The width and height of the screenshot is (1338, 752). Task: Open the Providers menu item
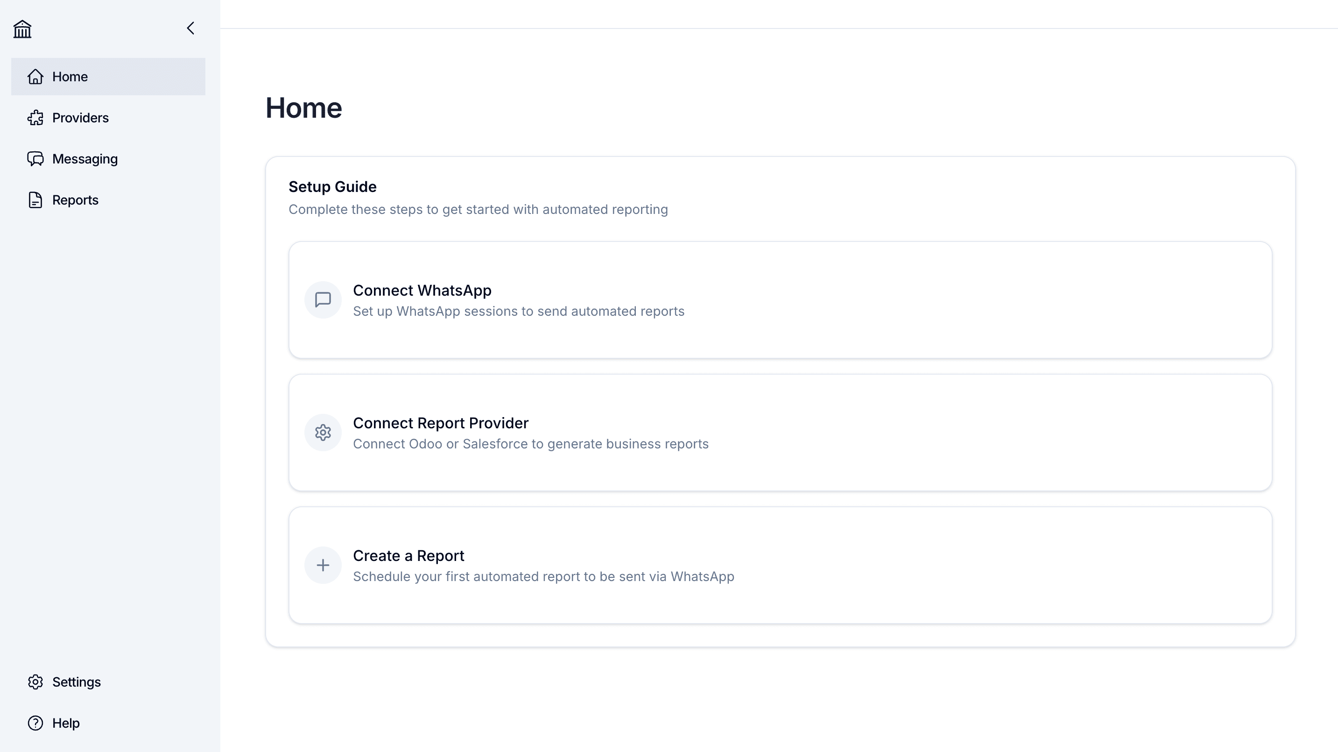coord(80,118)
